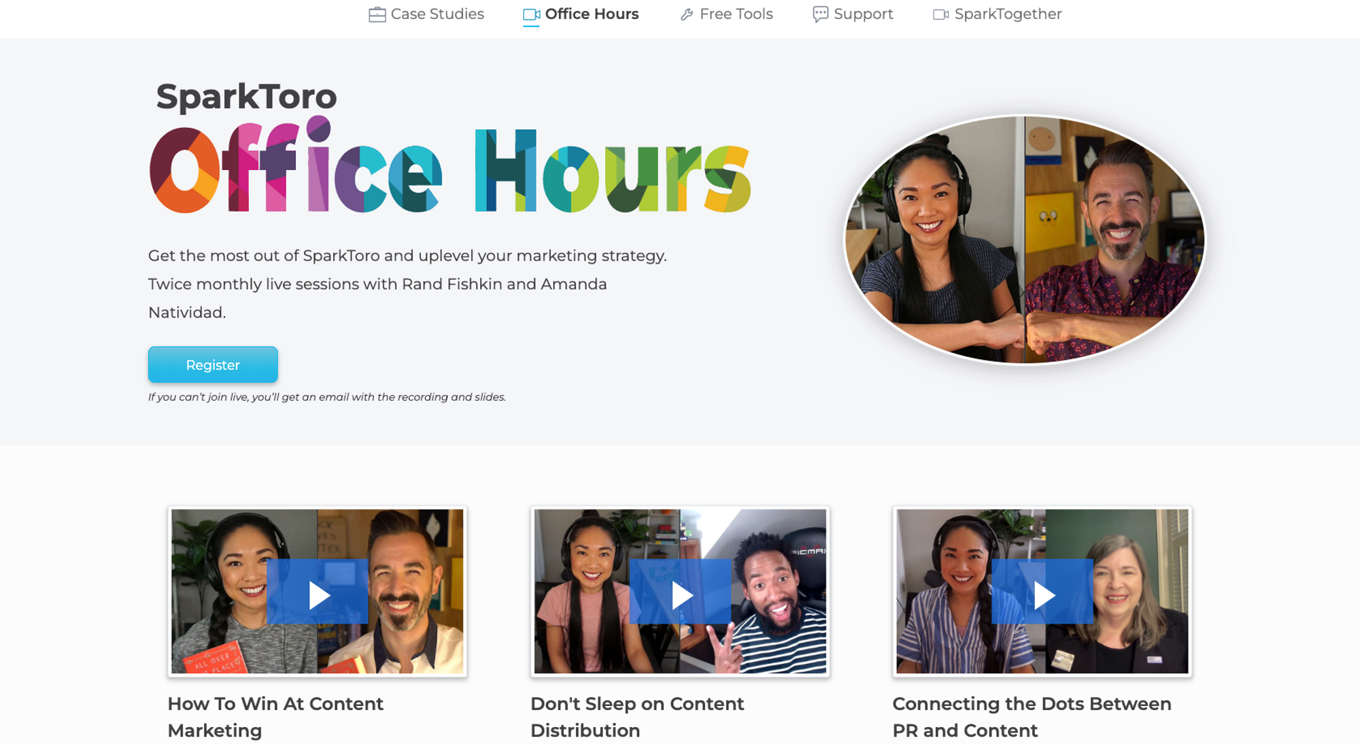Open the Support navigation link
The width and height of the screenshot is (1360, 744).
(x=863, y=14)
